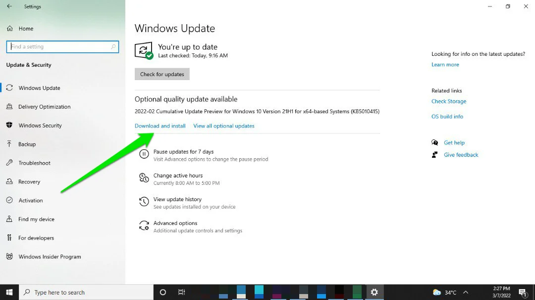535x300 pixels.
Task: Click the Settings gear in taskbar
Action: coord(374,292)
